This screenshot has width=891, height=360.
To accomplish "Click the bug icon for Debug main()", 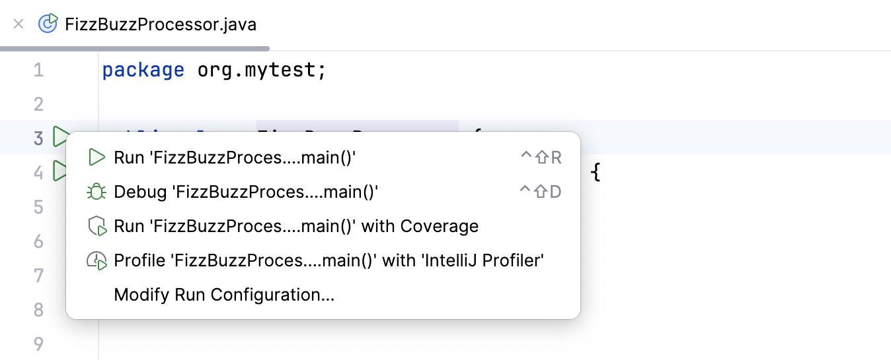I will (97, 192).
